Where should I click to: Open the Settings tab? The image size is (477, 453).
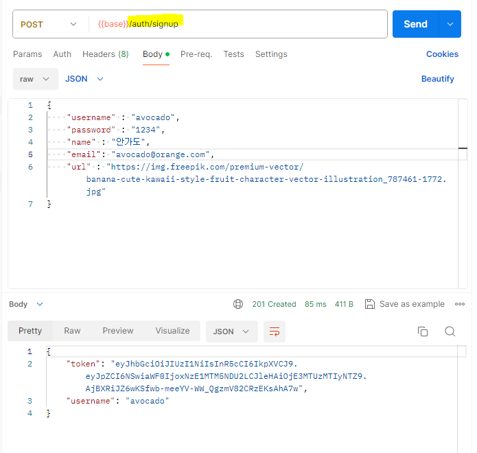271,54
